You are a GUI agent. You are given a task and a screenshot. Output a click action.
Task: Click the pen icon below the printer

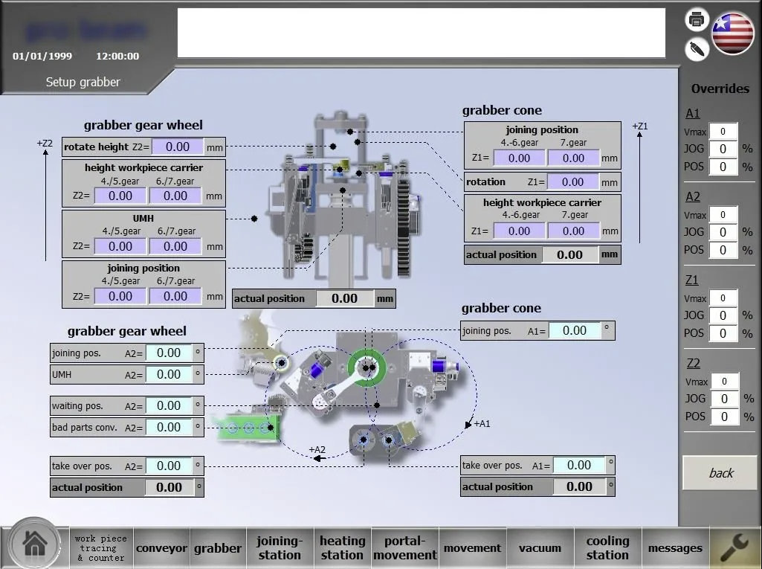[697, 49]
